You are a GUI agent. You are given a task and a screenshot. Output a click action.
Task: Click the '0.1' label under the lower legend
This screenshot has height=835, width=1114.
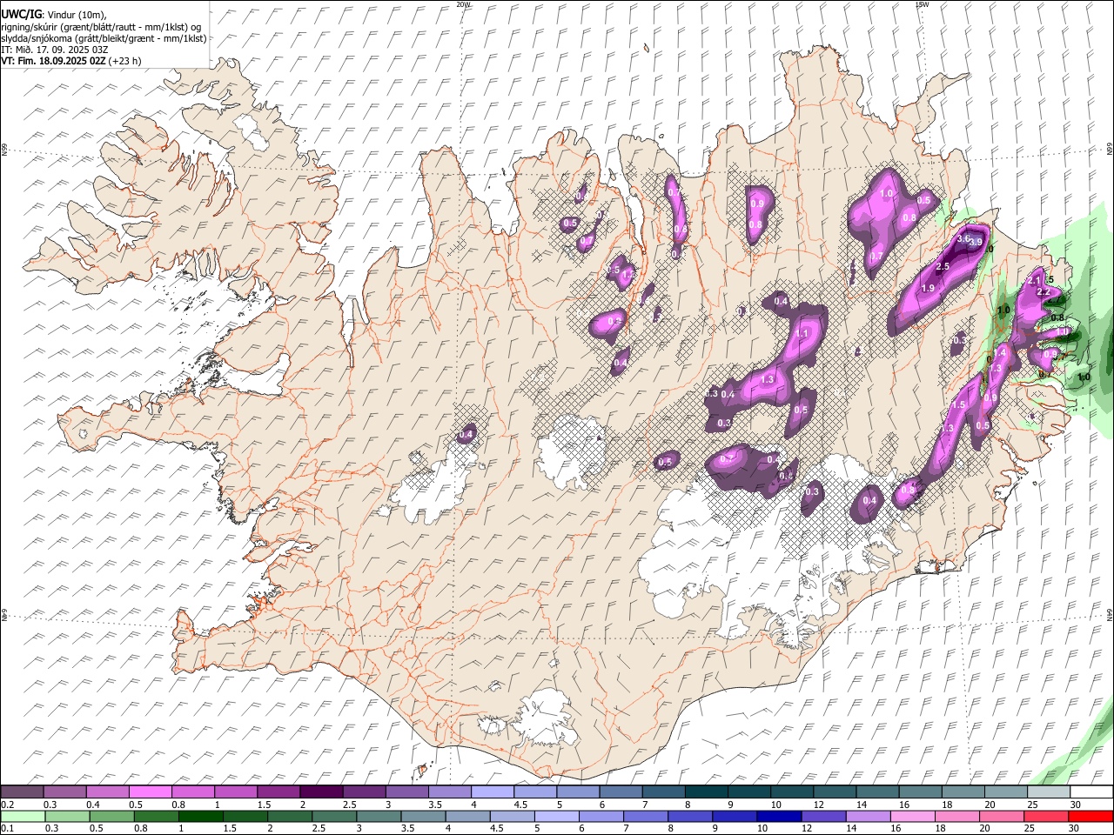click(7, 828)
